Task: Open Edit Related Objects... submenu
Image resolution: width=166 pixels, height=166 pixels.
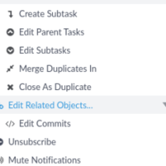Action: (83, 105)
